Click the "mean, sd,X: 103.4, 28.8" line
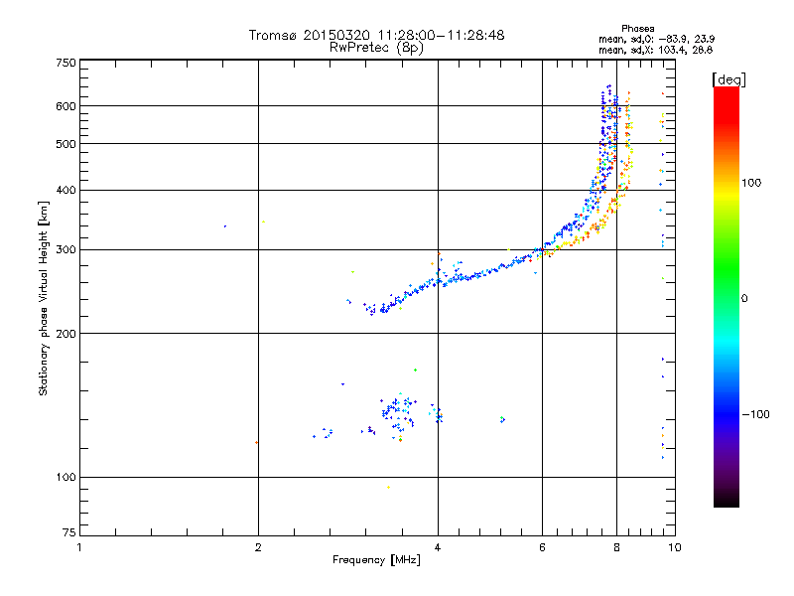794x596 pixels. point(655,50)
